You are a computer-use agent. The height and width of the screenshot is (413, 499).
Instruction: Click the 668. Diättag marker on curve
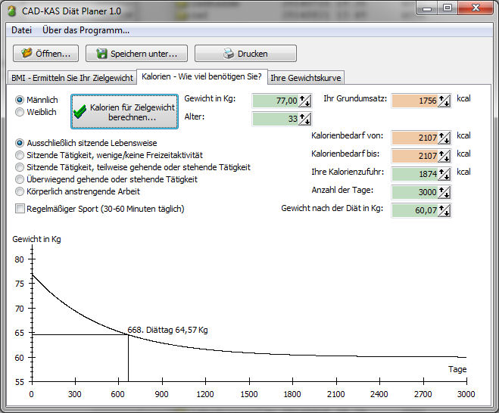128,335
